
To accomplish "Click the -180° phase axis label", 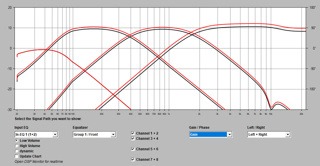I will (x=312, y=89).
